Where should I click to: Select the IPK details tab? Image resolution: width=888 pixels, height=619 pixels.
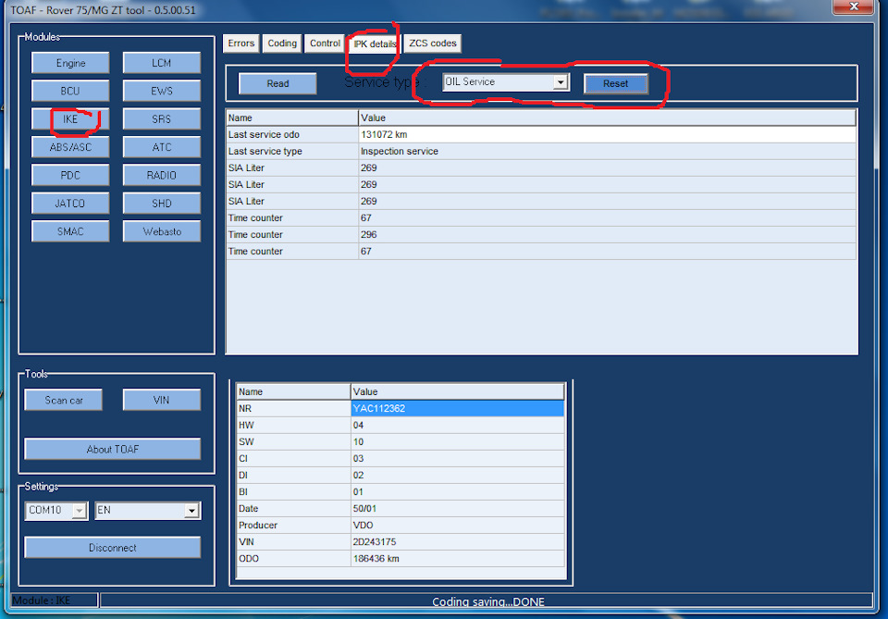point(375,43)
